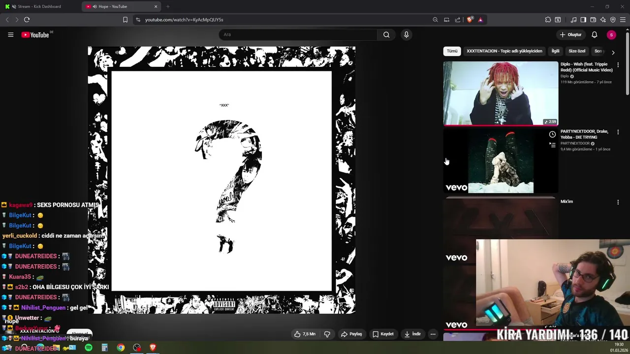The width and height of the screenshot is (630, 354).
Task: Click the Oluştur create button
Action: pos(570,34)
